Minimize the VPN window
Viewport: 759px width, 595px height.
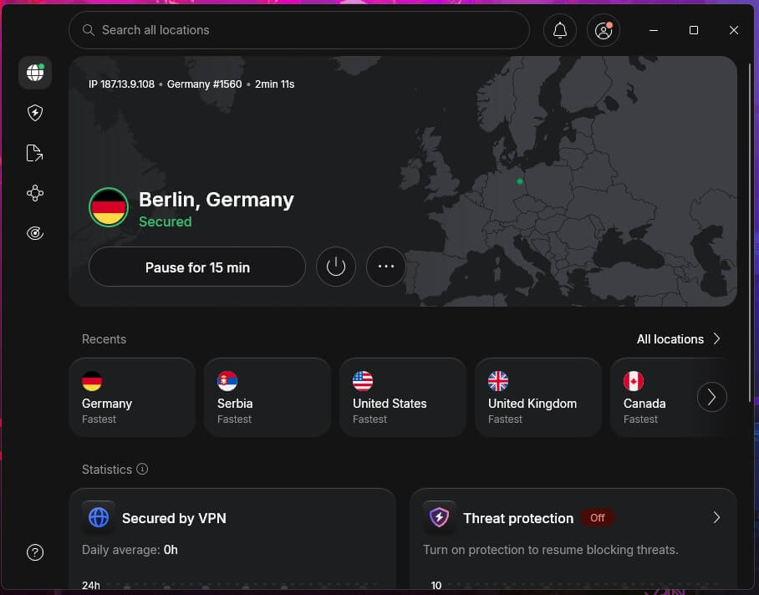[654, 30]
